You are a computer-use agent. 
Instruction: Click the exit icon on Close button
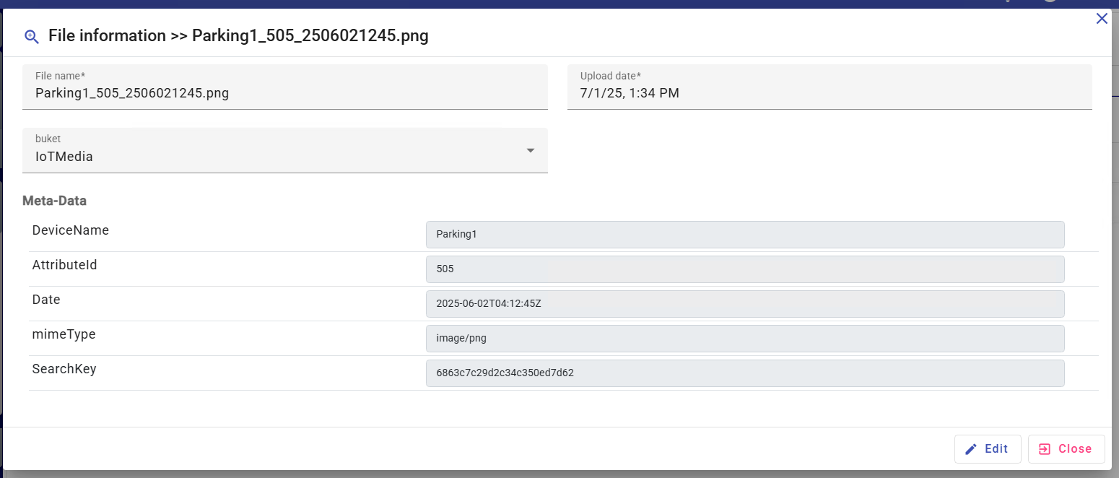(1045, 449)
